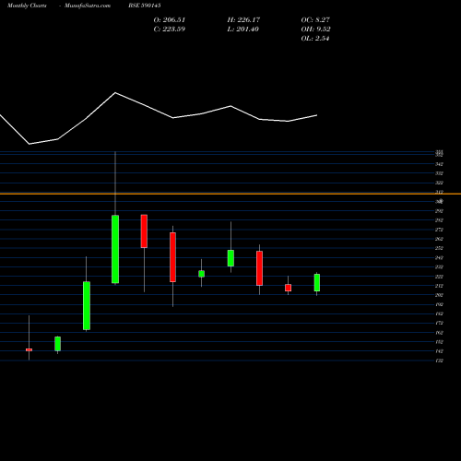Click the tallest green candlestick with long upper wick
Screen dimensions: 461x461
pyautogui.click(x=115, y=249)
